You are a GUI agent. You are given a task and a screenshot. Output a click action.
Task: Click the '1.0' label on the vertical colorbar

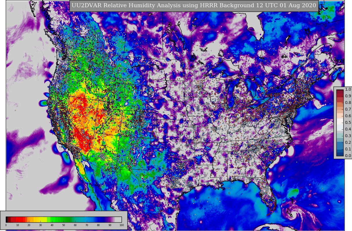pos(348,90)
